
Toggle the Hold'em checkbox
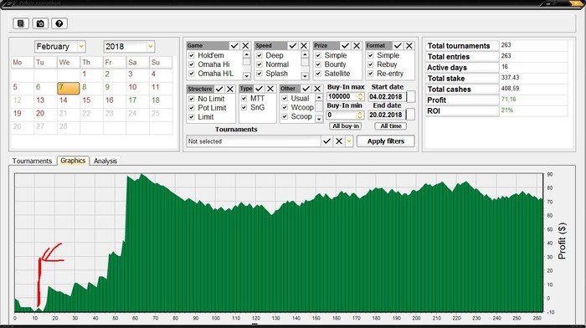point(192,55)
